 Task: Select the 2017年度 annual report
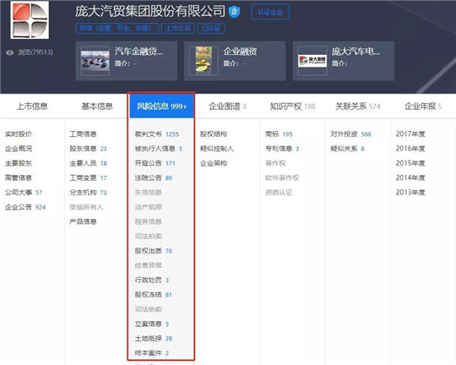410,133
